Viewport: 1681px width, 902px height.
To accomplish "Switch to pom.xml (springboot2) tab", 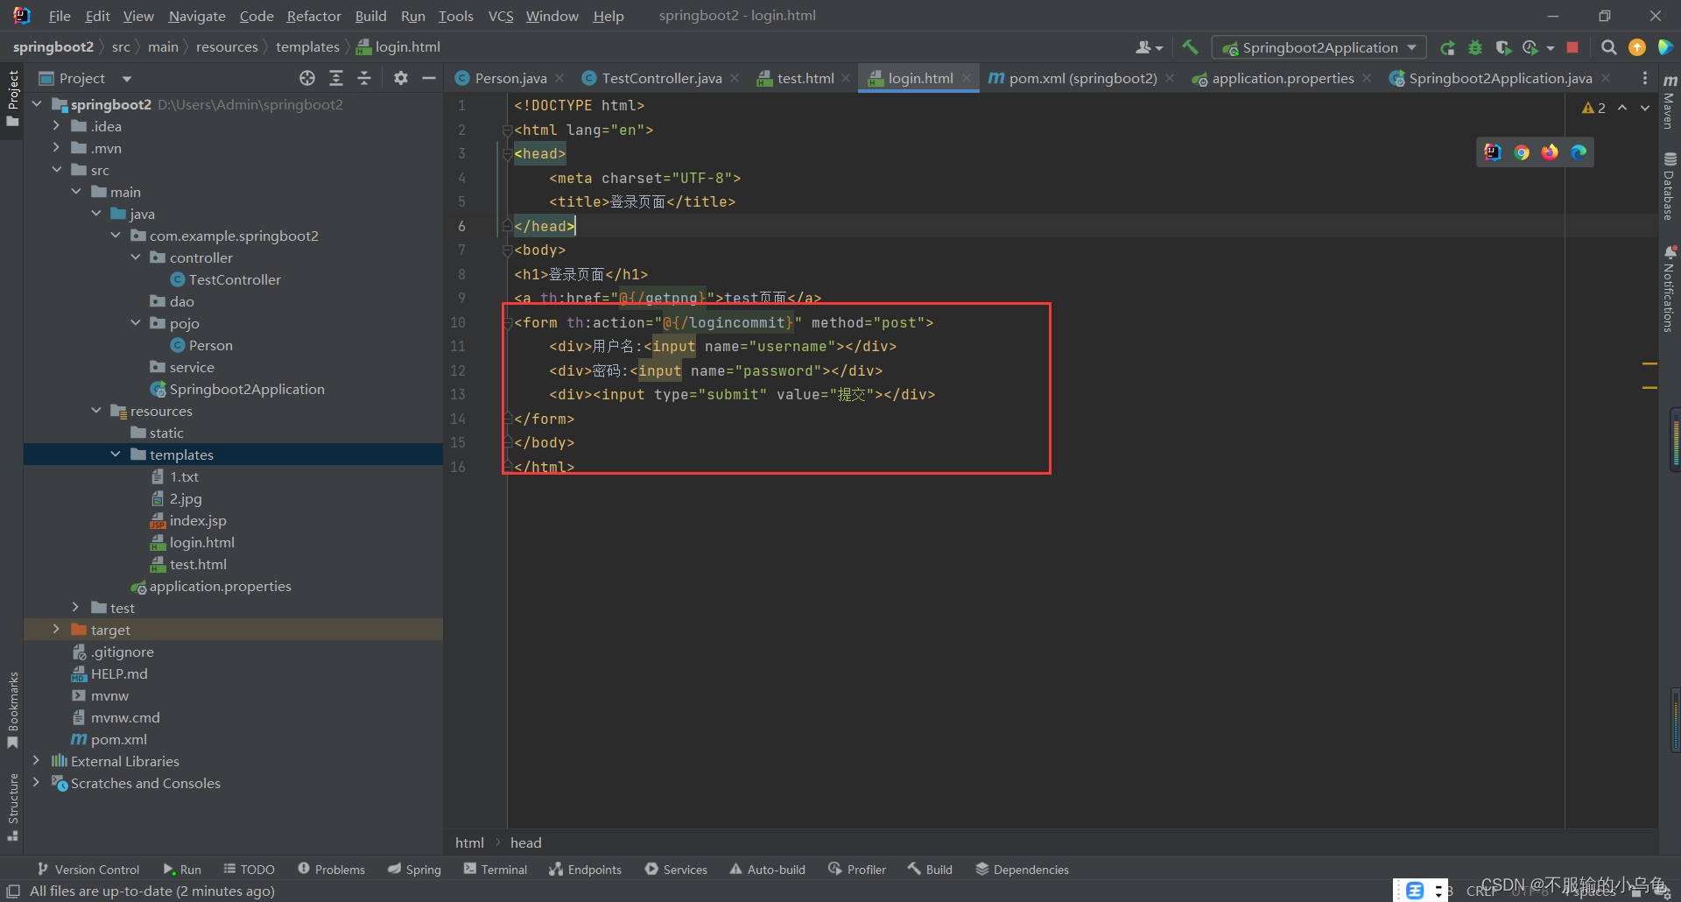I will 1083,78.
